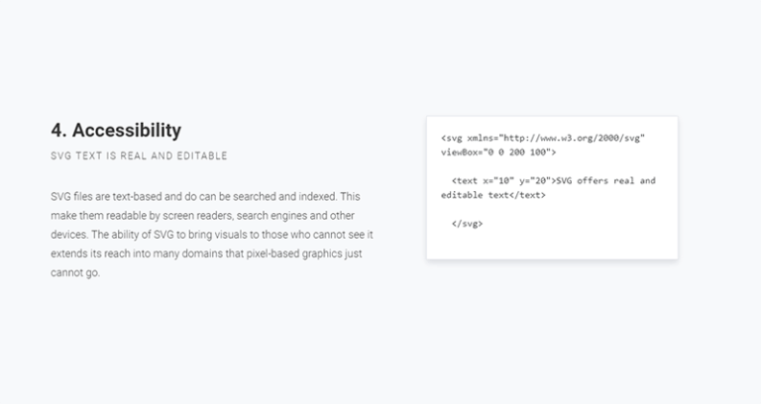Click the word "Accessibility" in the heading
The height and width of the screenshot is (404, 761).
pyautogui.click(x=127, y=131)
